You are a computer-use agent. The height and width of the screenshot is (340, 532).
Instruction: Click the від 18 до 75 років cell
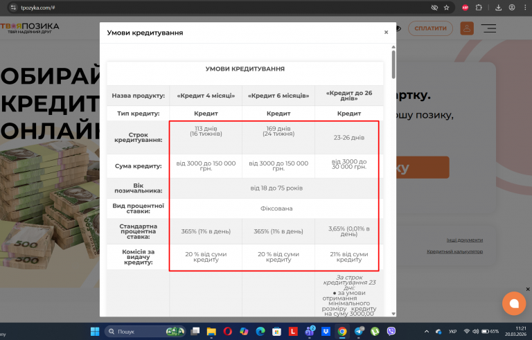click(x=276, y=188)
